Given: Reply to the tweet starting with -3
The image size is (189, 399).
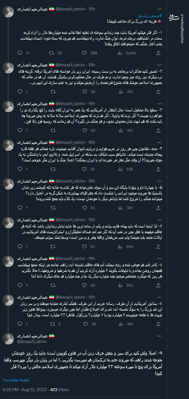Looking at the screenshot, I should pyautogui.click(x=19, y=130).
